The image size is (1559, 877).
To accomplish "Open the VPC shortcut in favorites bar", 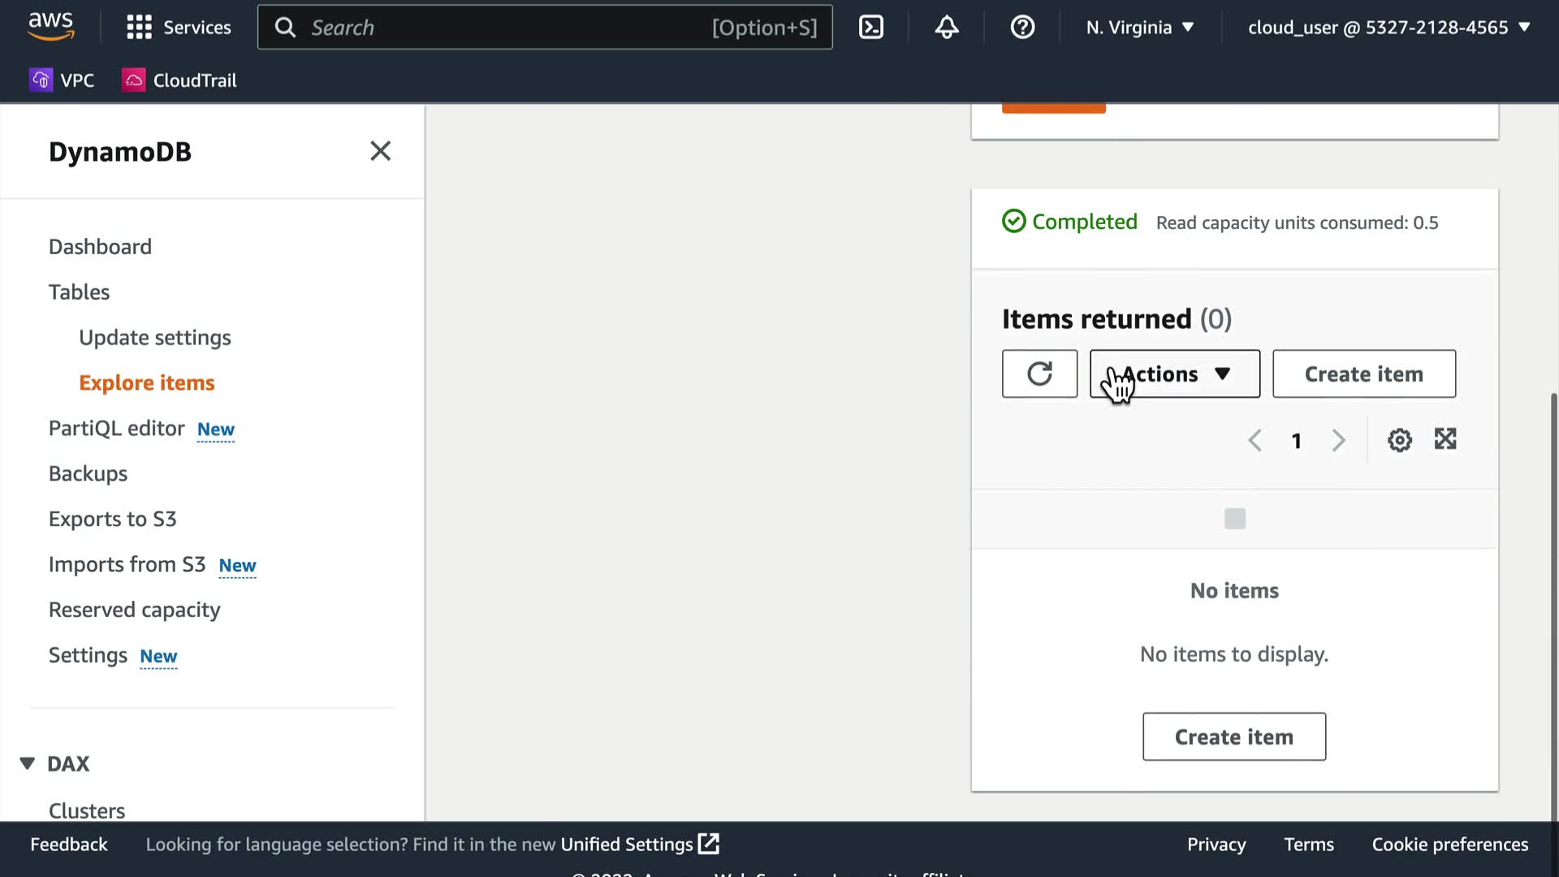I will point(62,80).
